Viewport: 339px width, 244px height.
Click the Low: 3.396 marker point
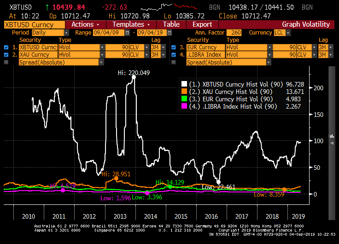pyautogui.click(x=147, y=192)
